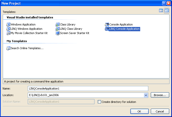
Task: Select 'My Movie Collection Starter Kit' label
Action: 29,33
